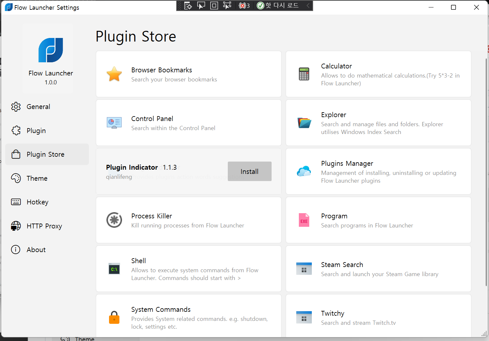
Task: Click the Hotkey keyboard icon
Action: 16,202
